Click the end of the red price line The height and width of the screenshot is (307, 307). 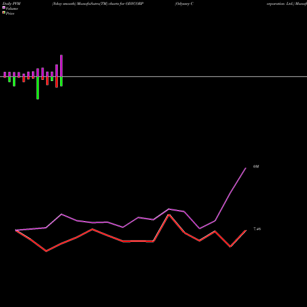coord(246,231)
